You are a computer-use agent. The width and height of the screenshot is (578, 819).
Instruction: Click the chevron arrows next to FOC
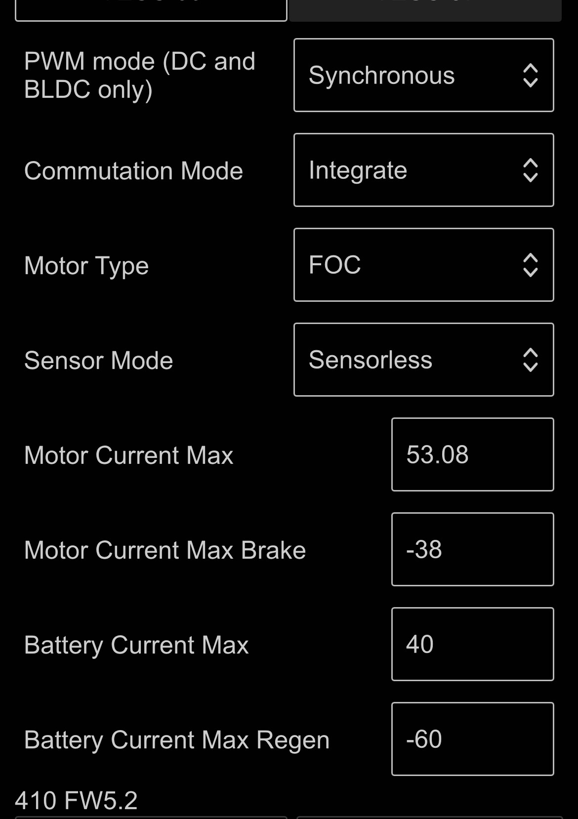click(x=530, y=265)
